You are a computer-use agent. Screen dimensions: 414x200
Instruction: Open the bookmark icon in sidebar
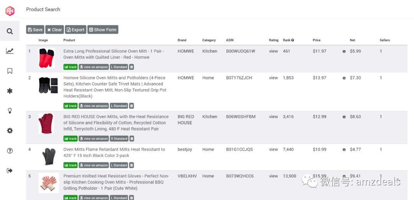click(10, 71)
